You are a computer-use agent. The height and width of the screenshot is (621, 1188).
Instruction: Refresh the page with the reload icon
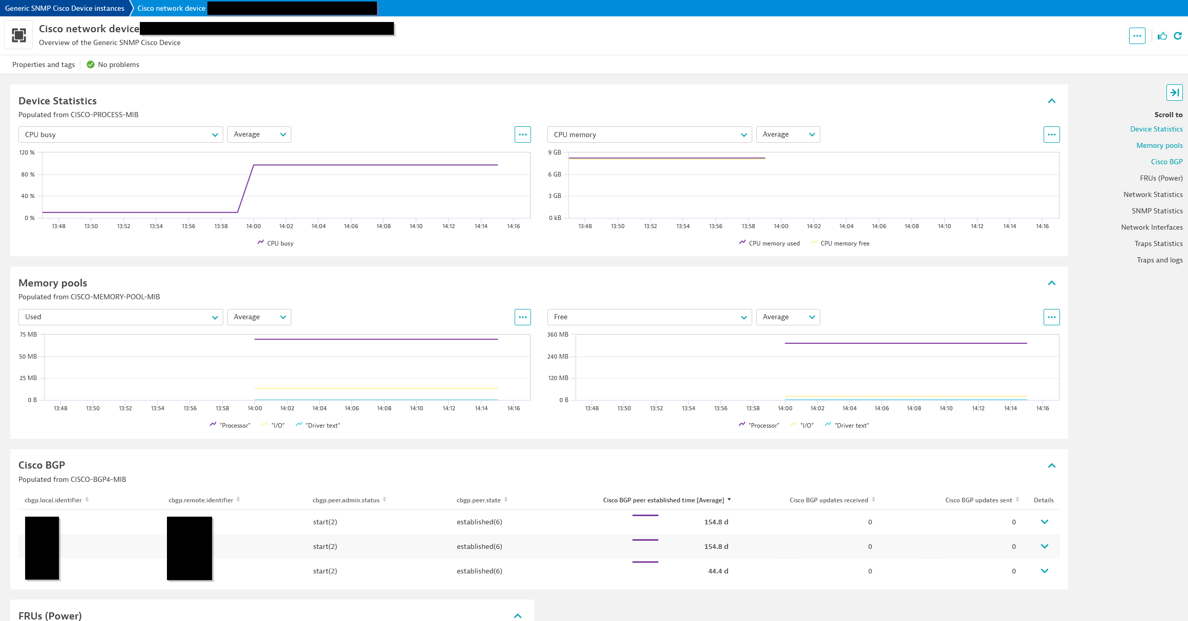pos(1178,36)
